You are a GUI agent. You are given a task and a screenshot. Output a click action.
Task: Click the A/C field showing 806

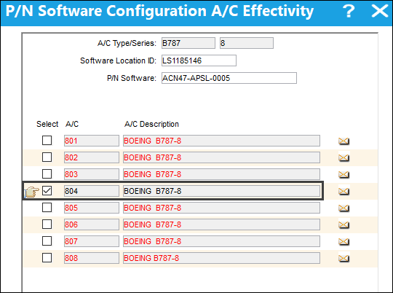coord(92,224)
